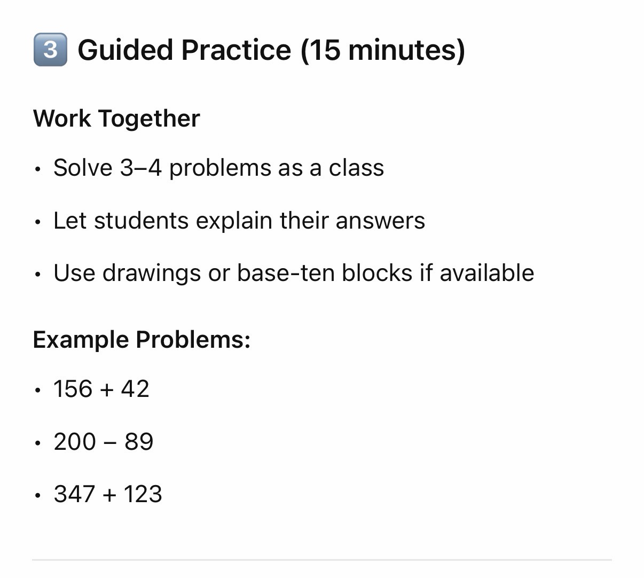Click "Let students explain their answers" line
The image size is (644, 578).
[239, 221]
